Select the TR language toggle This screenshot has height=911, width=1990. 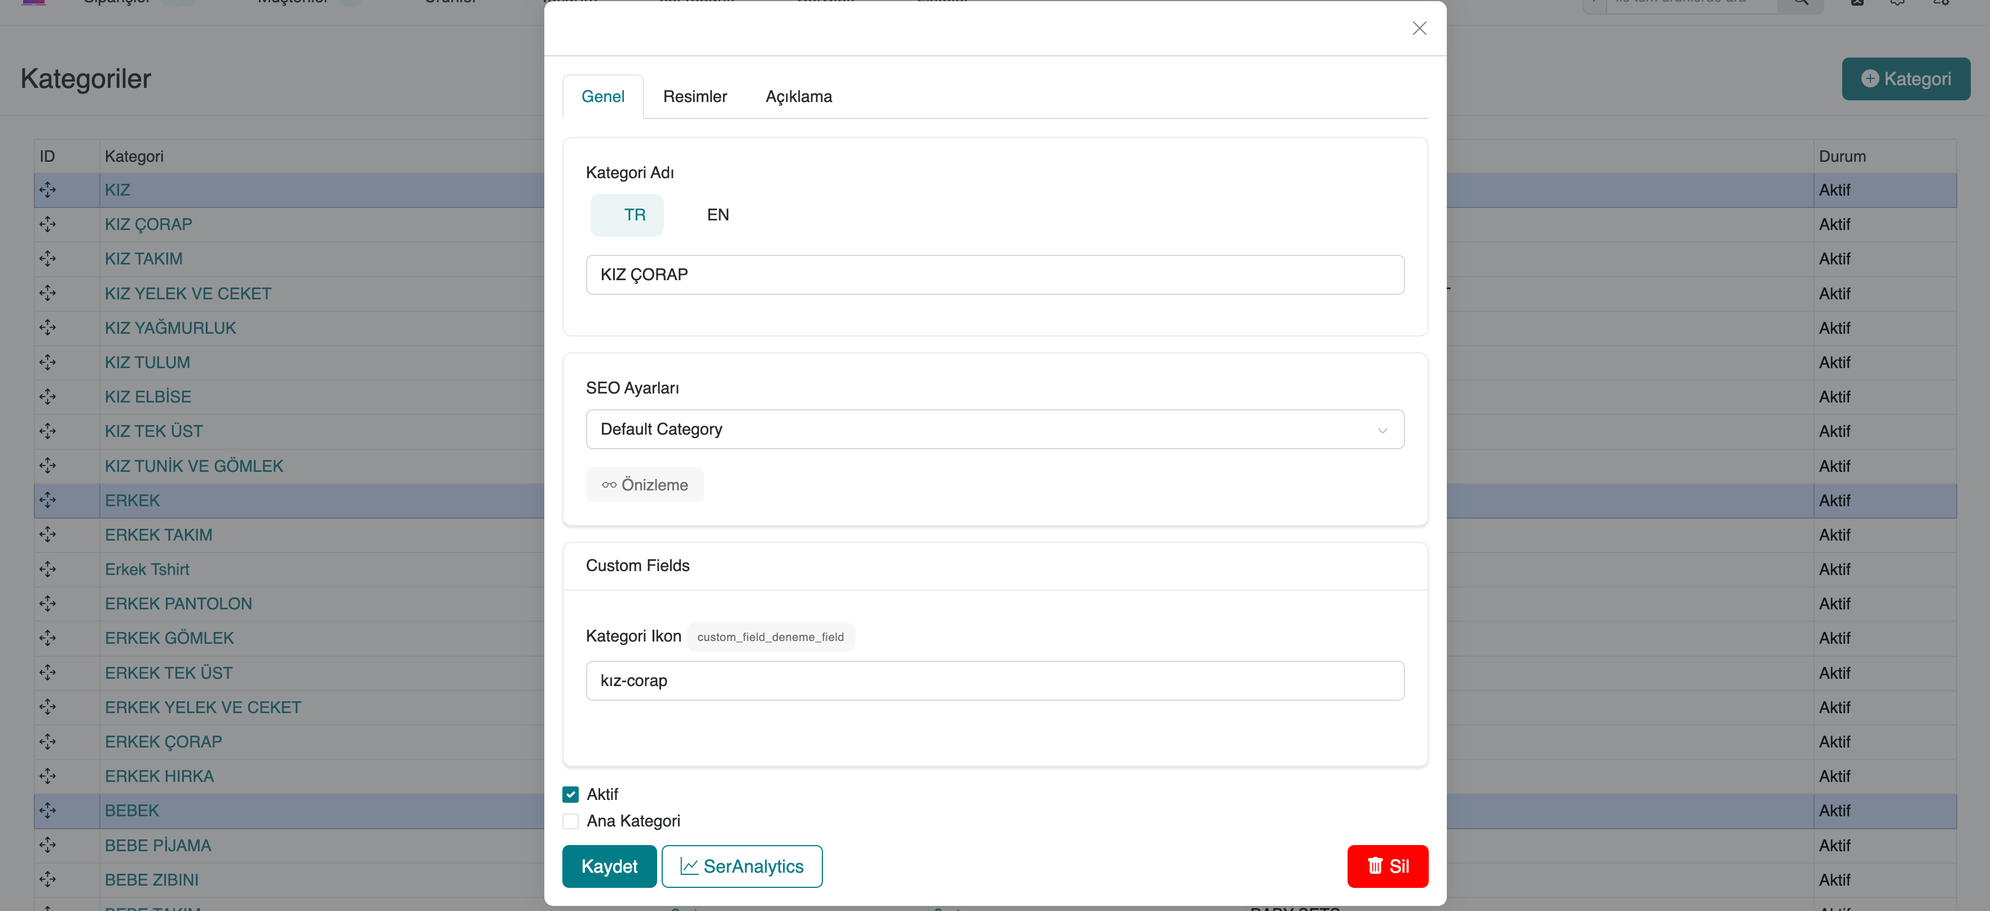[x=634, y=215]
